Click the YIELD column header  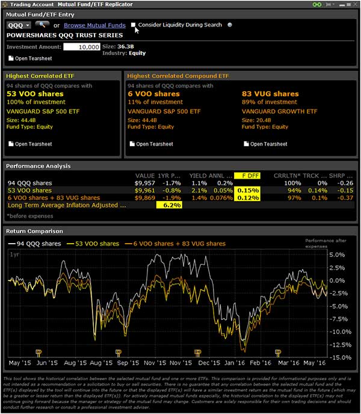pyautogui.click(x=198, y=176)
